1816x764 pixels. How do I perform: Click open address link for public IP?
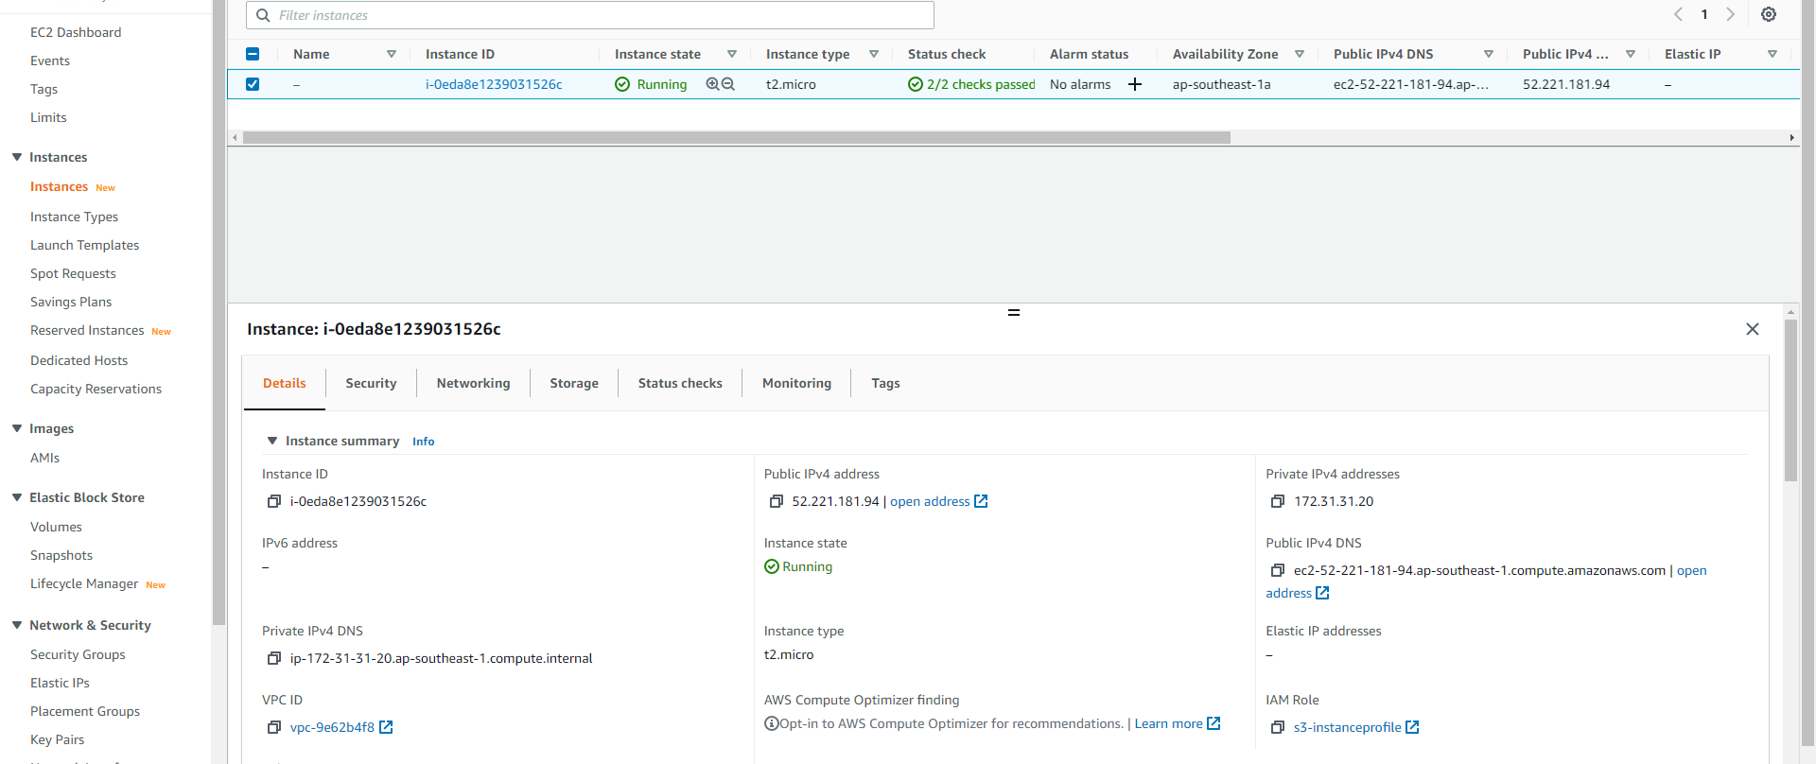click(x=930, y=501)
